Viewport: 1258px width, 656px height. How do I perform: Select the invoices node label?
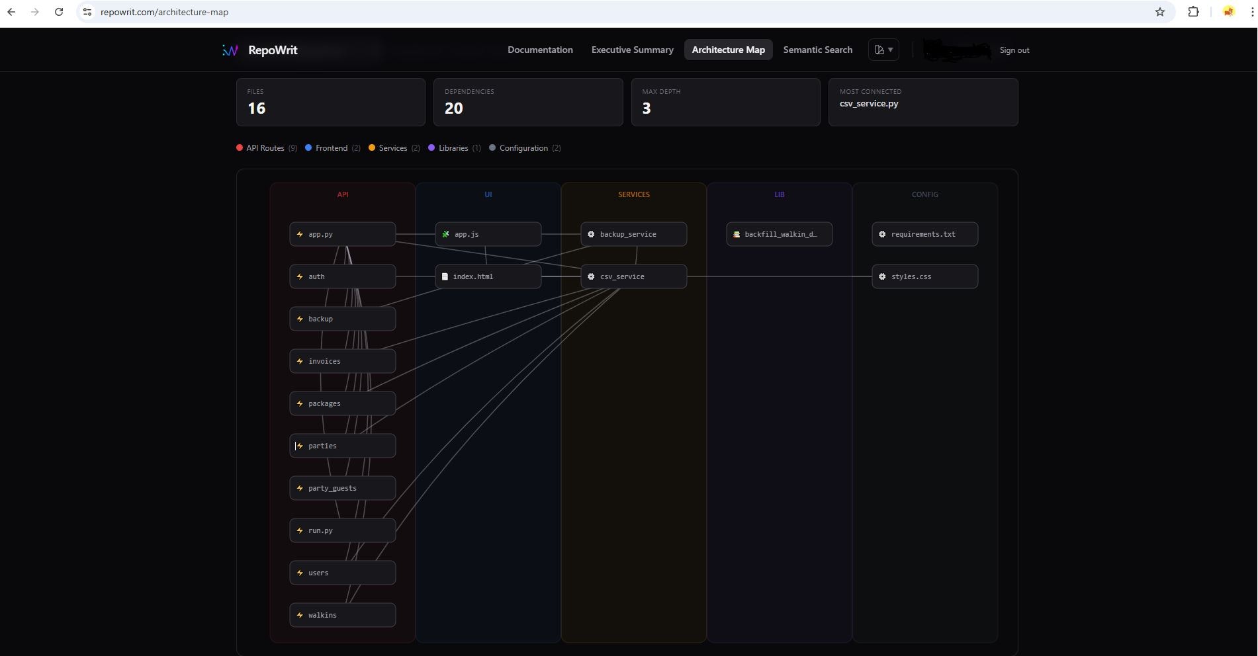click(x=324, y=361)
